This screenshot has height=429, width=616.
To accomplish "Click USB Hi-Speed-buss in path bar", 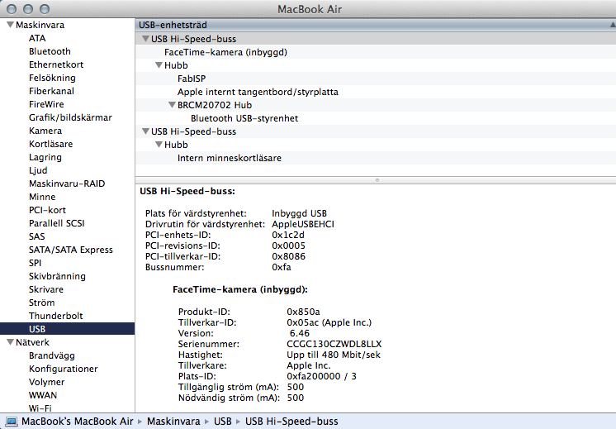I will [291, 422].
